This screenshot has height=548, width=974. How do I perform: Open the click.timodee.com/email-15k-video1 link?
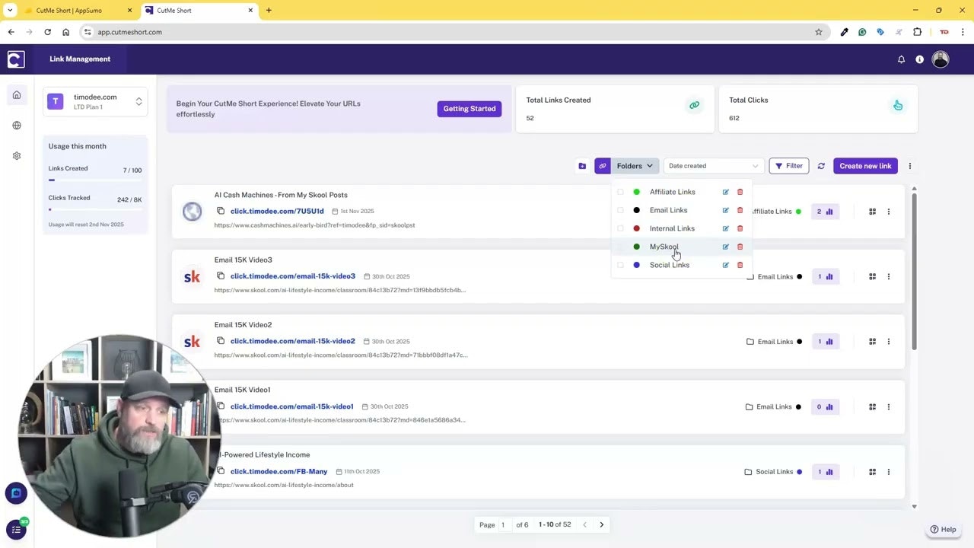coord(292,406)
